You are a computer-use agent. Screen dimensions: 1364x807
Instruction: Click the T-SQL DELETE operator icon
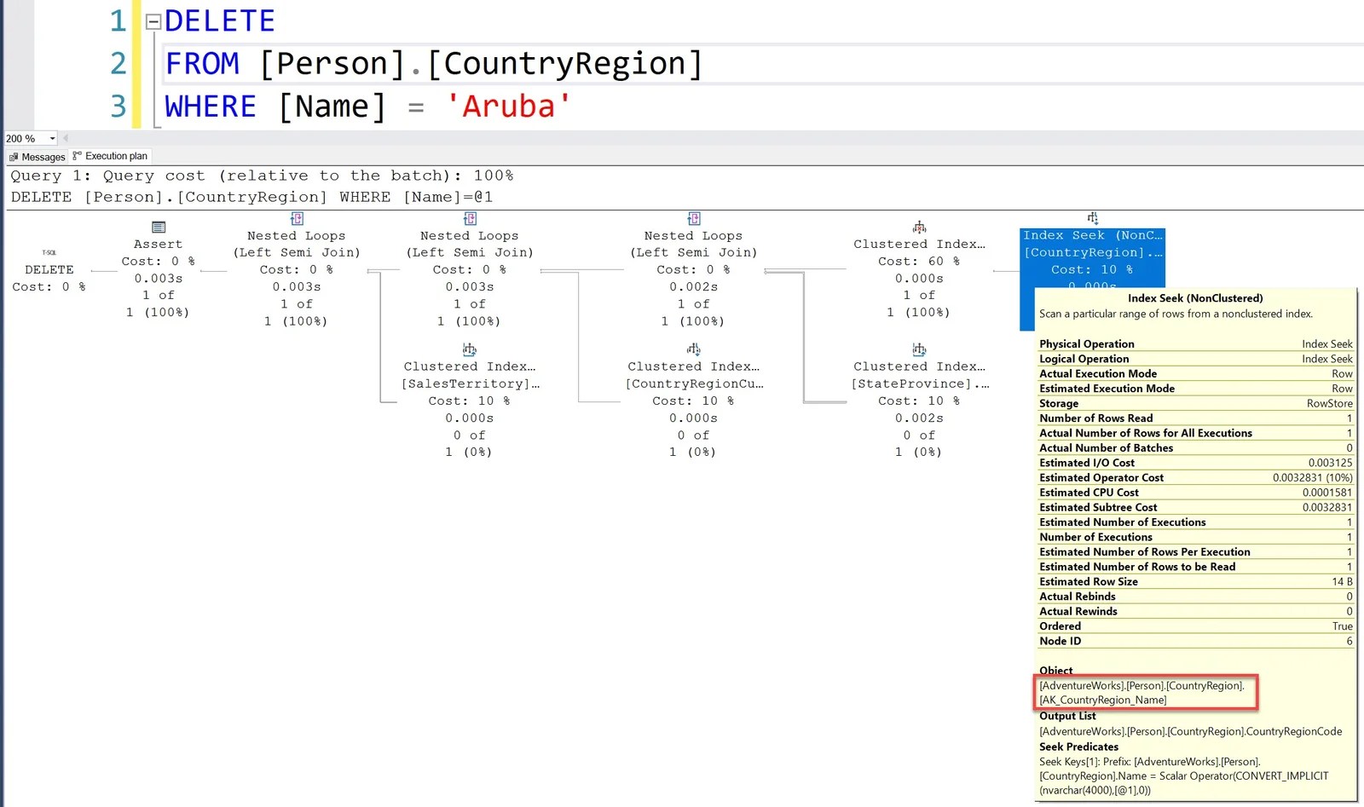pyautogui.click(x=49, y=252)
